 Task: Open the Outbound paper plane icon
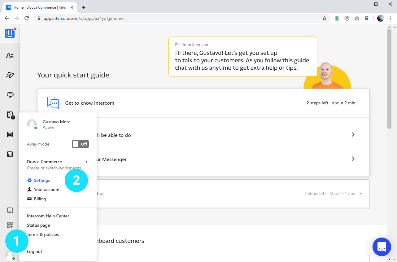pos(10,75)
